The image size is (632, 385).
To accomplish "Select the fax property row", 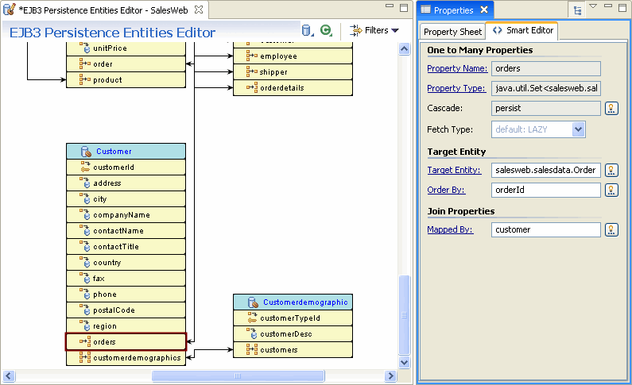I will [126, 279].
